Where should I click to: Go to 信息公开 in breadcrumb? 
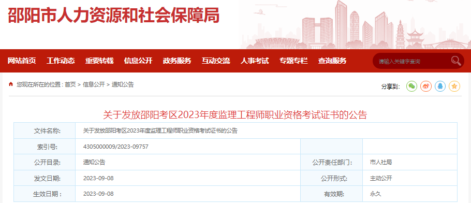click(94, 84)
